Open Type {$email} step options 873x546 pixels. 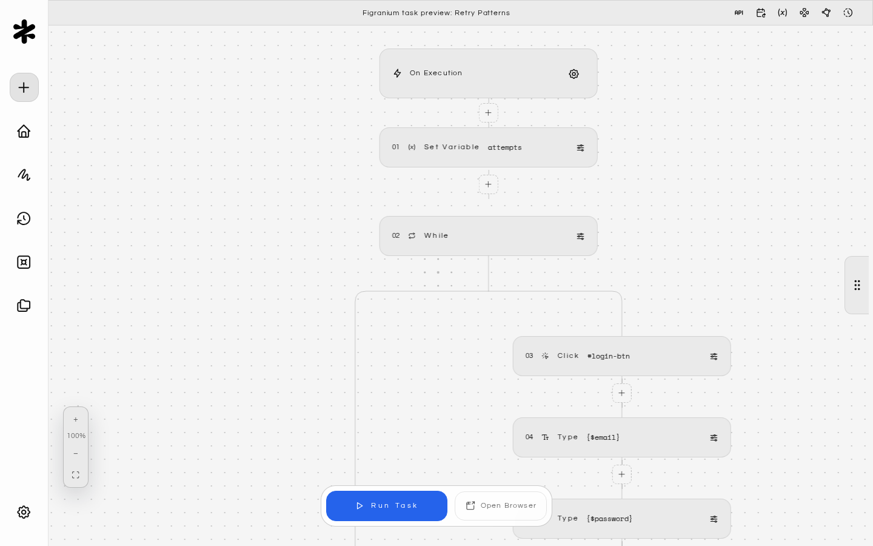pyautogui.click(x=714, y=438)
